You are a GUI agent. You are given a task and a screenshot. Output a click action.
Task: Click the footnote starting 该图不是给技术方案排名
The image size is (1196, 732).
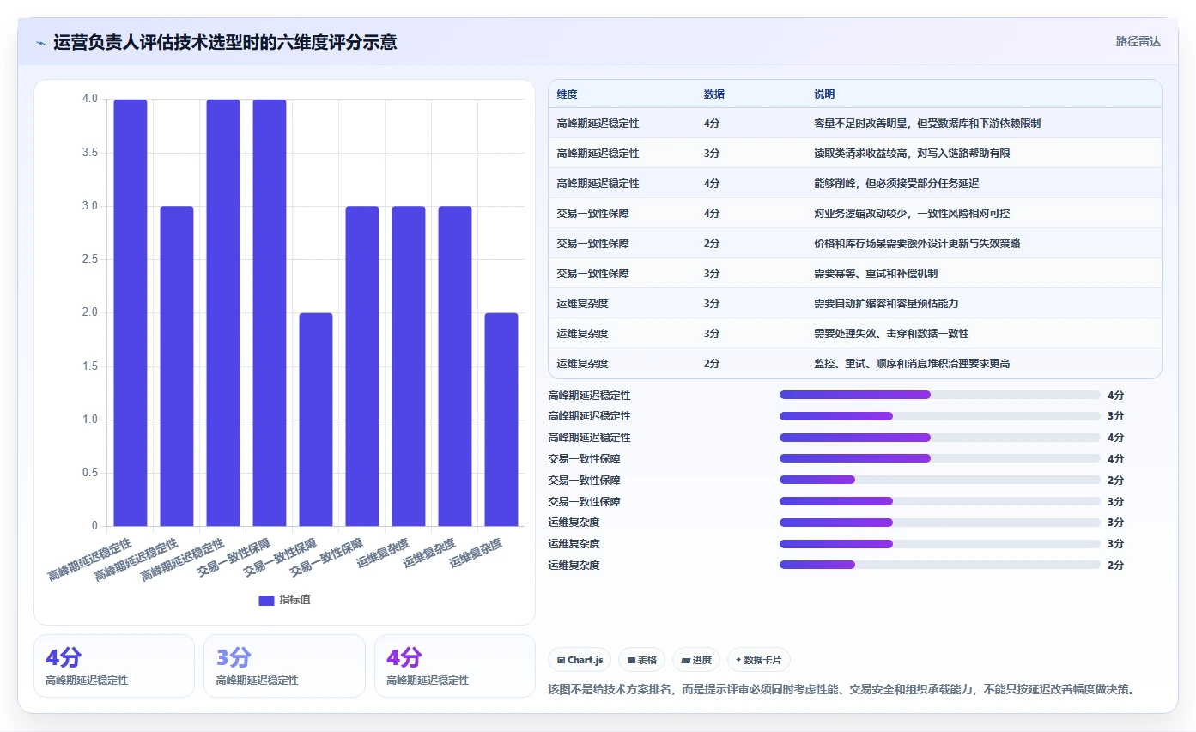[x=841, y=690]
